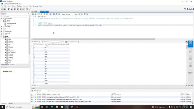Reconnect to DBMS toolbar icon

30,9
